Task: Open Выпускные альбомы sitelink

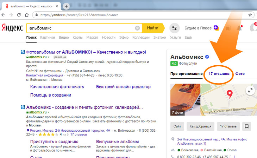Action: point(117,141)
